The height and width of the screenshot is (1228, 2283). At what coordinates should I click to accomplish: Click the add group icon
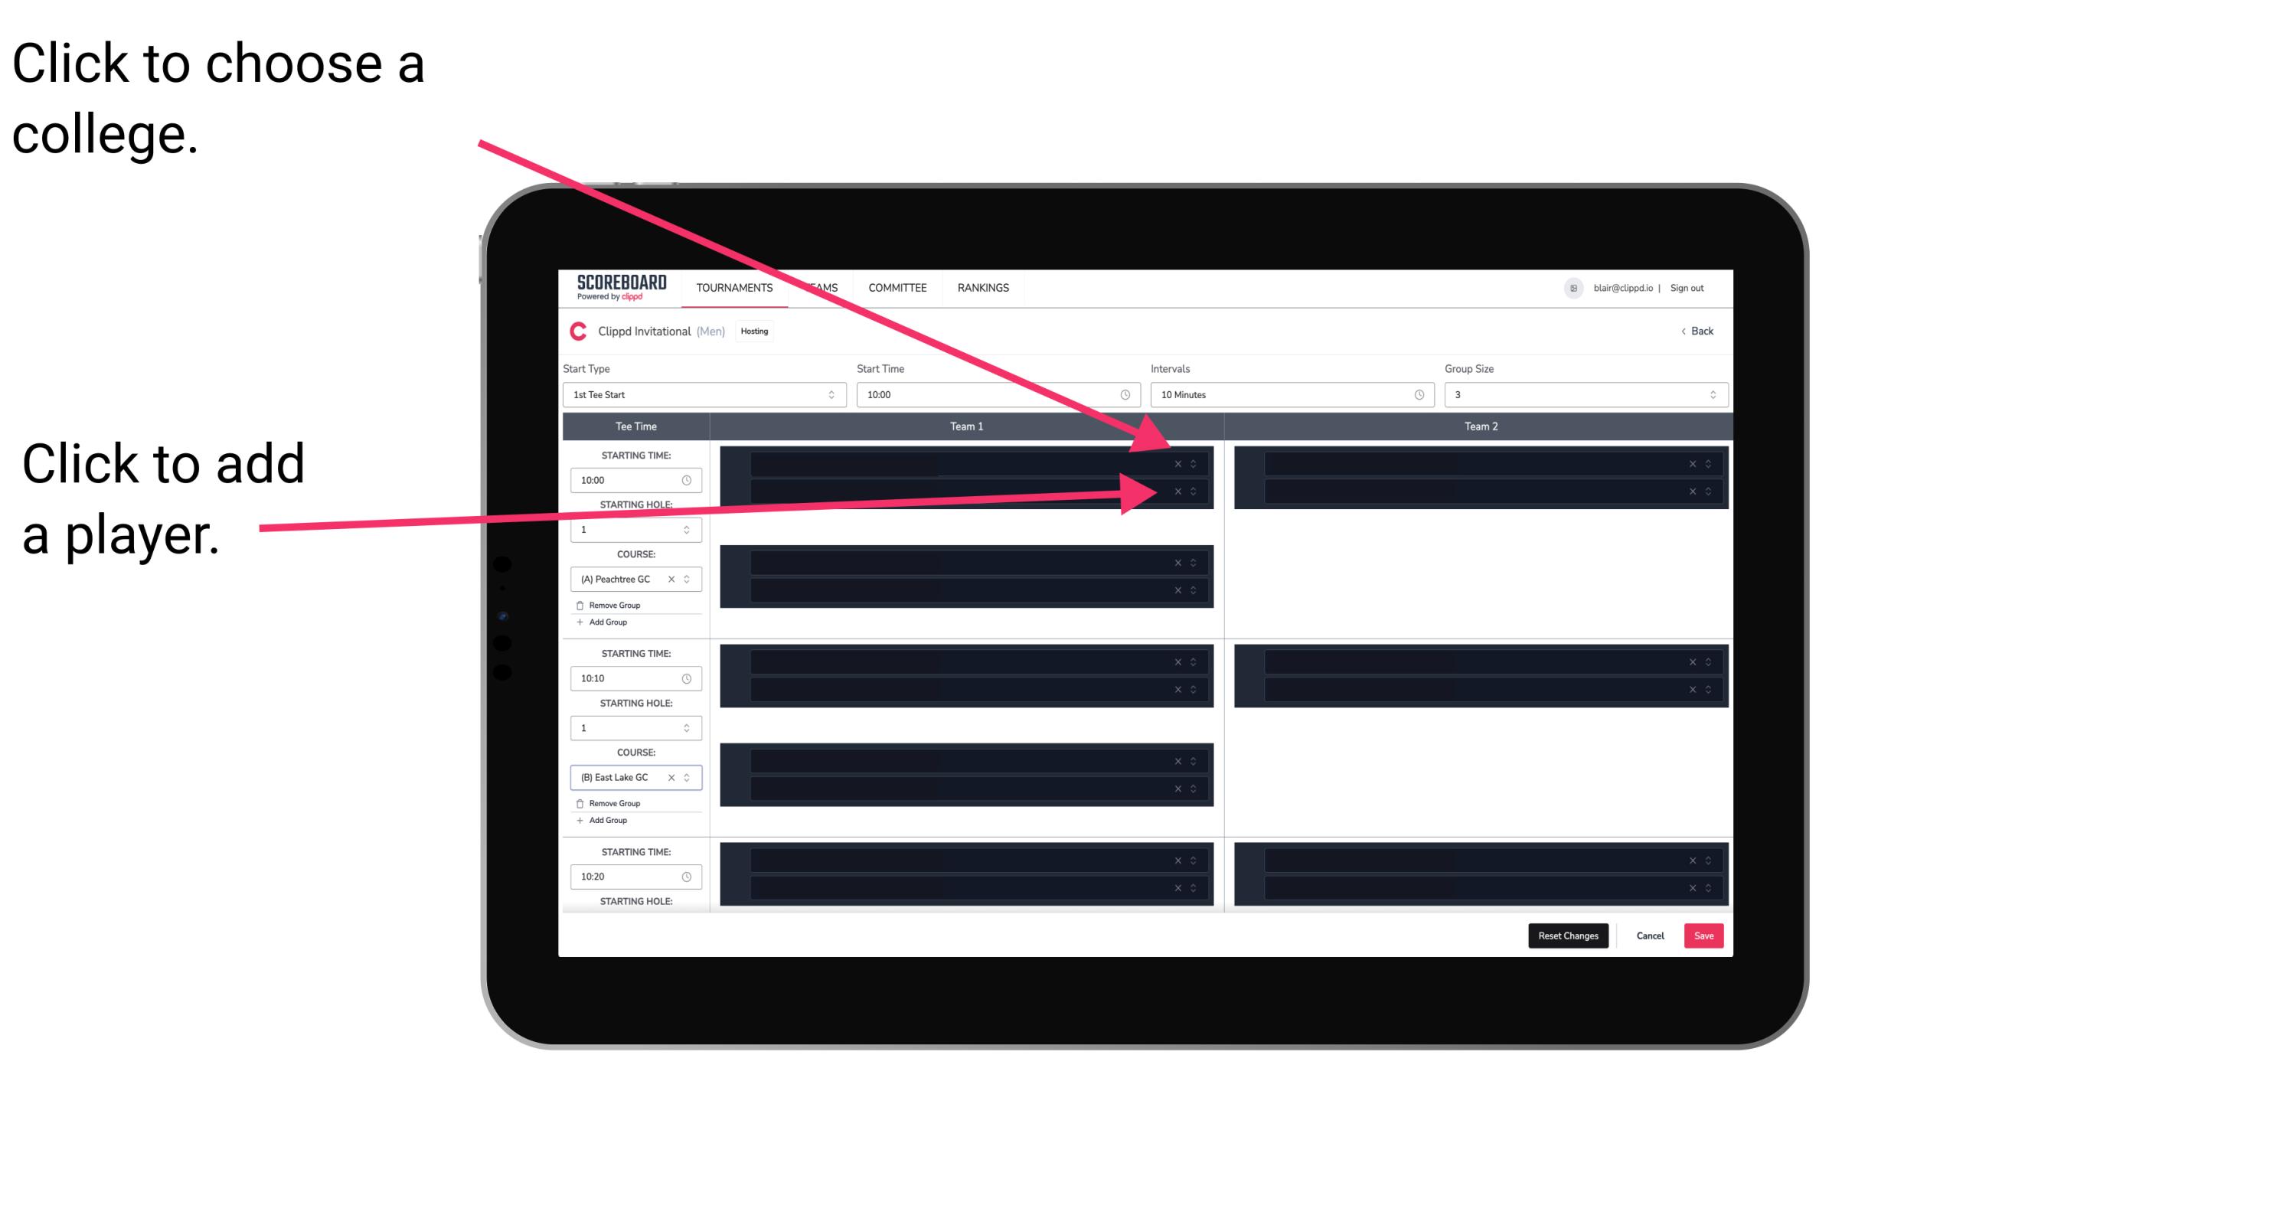580,623
